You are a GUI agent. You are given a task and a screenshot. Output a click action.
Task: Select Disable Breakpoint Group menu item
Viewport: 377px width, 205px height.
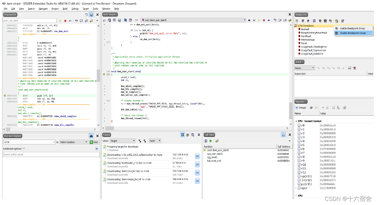point(353,33)
